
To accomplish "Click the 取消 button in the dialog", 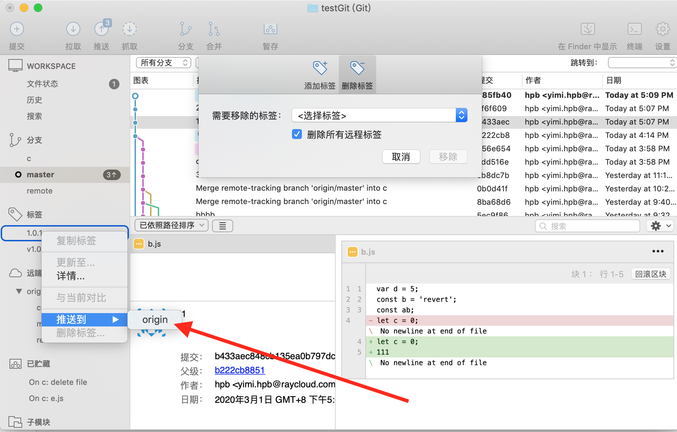I will click(x=401, y=157).
